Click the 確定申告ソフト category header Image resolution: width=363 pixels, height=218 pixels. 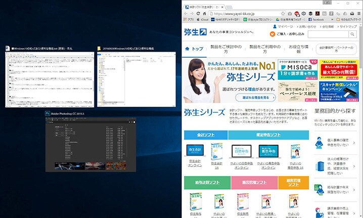[x=268, y=135]
